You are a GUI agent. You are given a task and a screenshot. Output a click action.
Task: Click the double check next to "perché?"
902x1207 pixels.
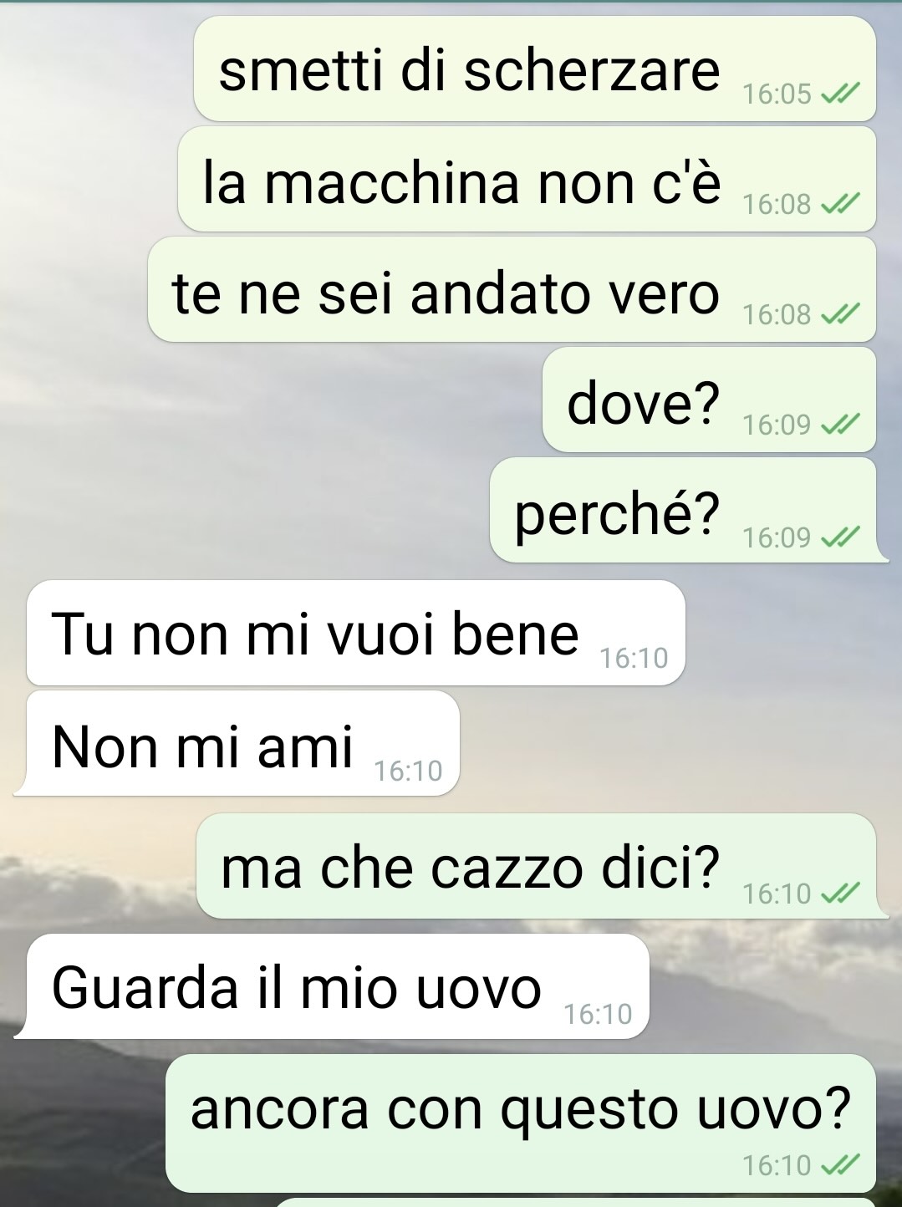coord(839,537)
